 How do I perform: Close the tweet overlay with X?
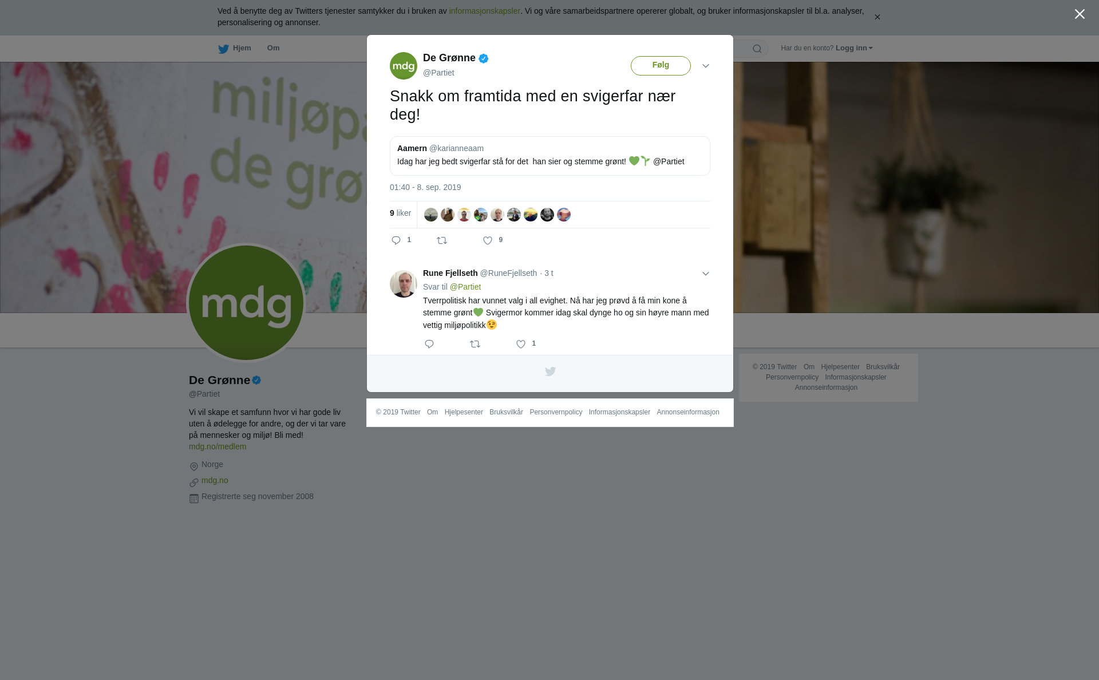tap(1080, 14)
